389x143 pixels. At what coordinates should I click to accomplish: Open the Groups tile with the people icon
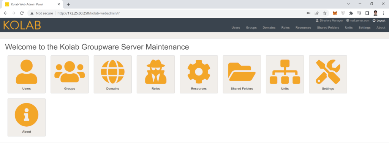[70, 74]
